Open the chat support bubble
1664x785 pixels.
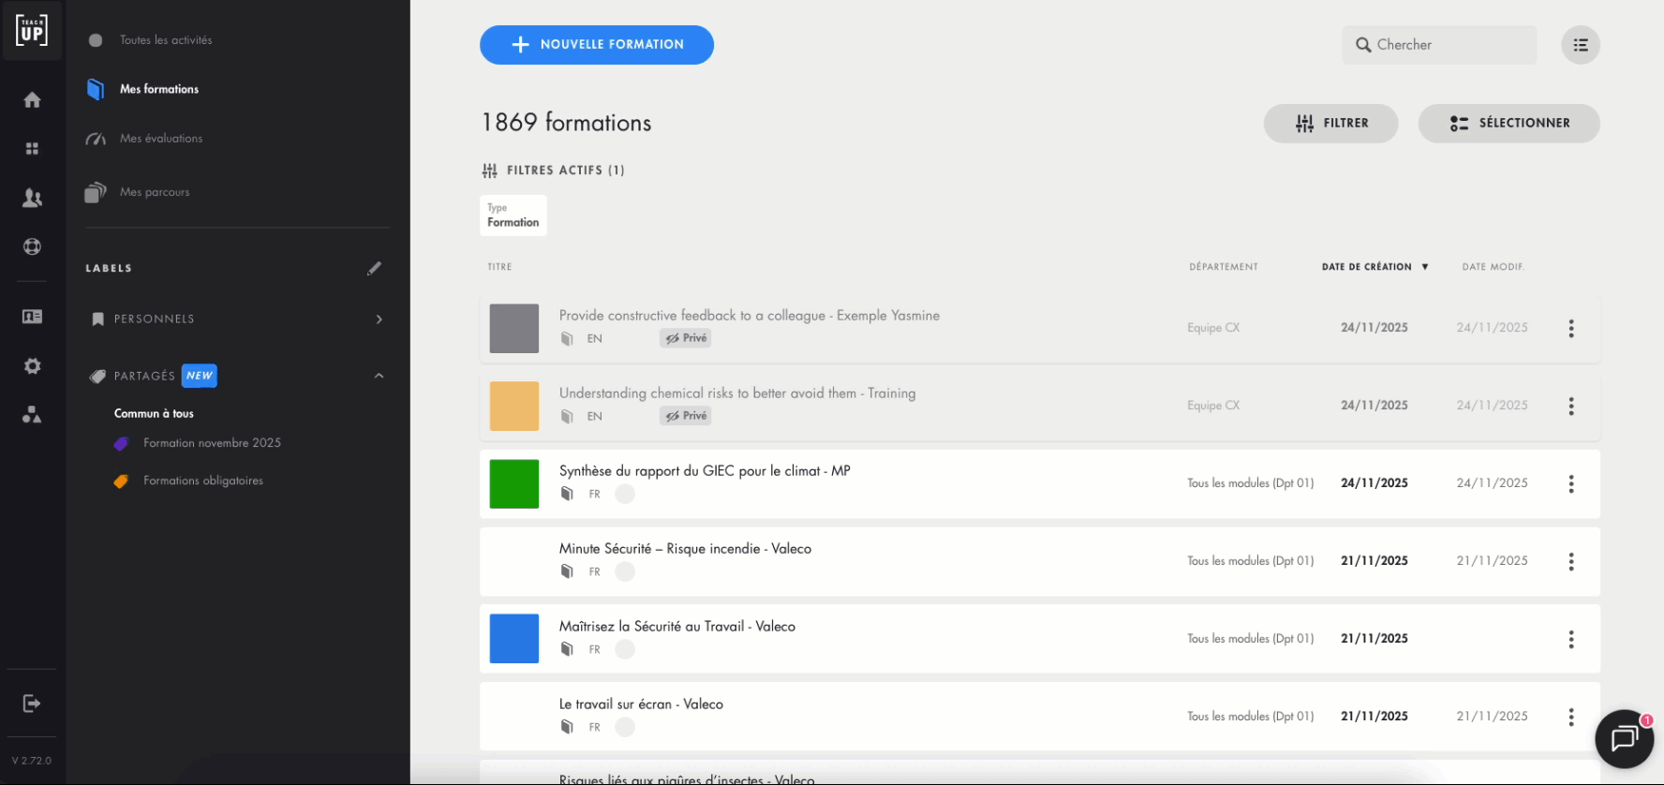coord(1623,738)
